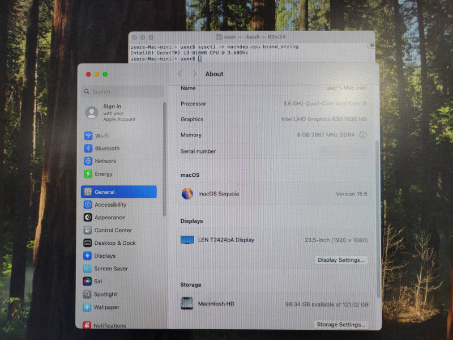
Task: Click the "macOS Sequoia" label
Action: click(219, 194)
